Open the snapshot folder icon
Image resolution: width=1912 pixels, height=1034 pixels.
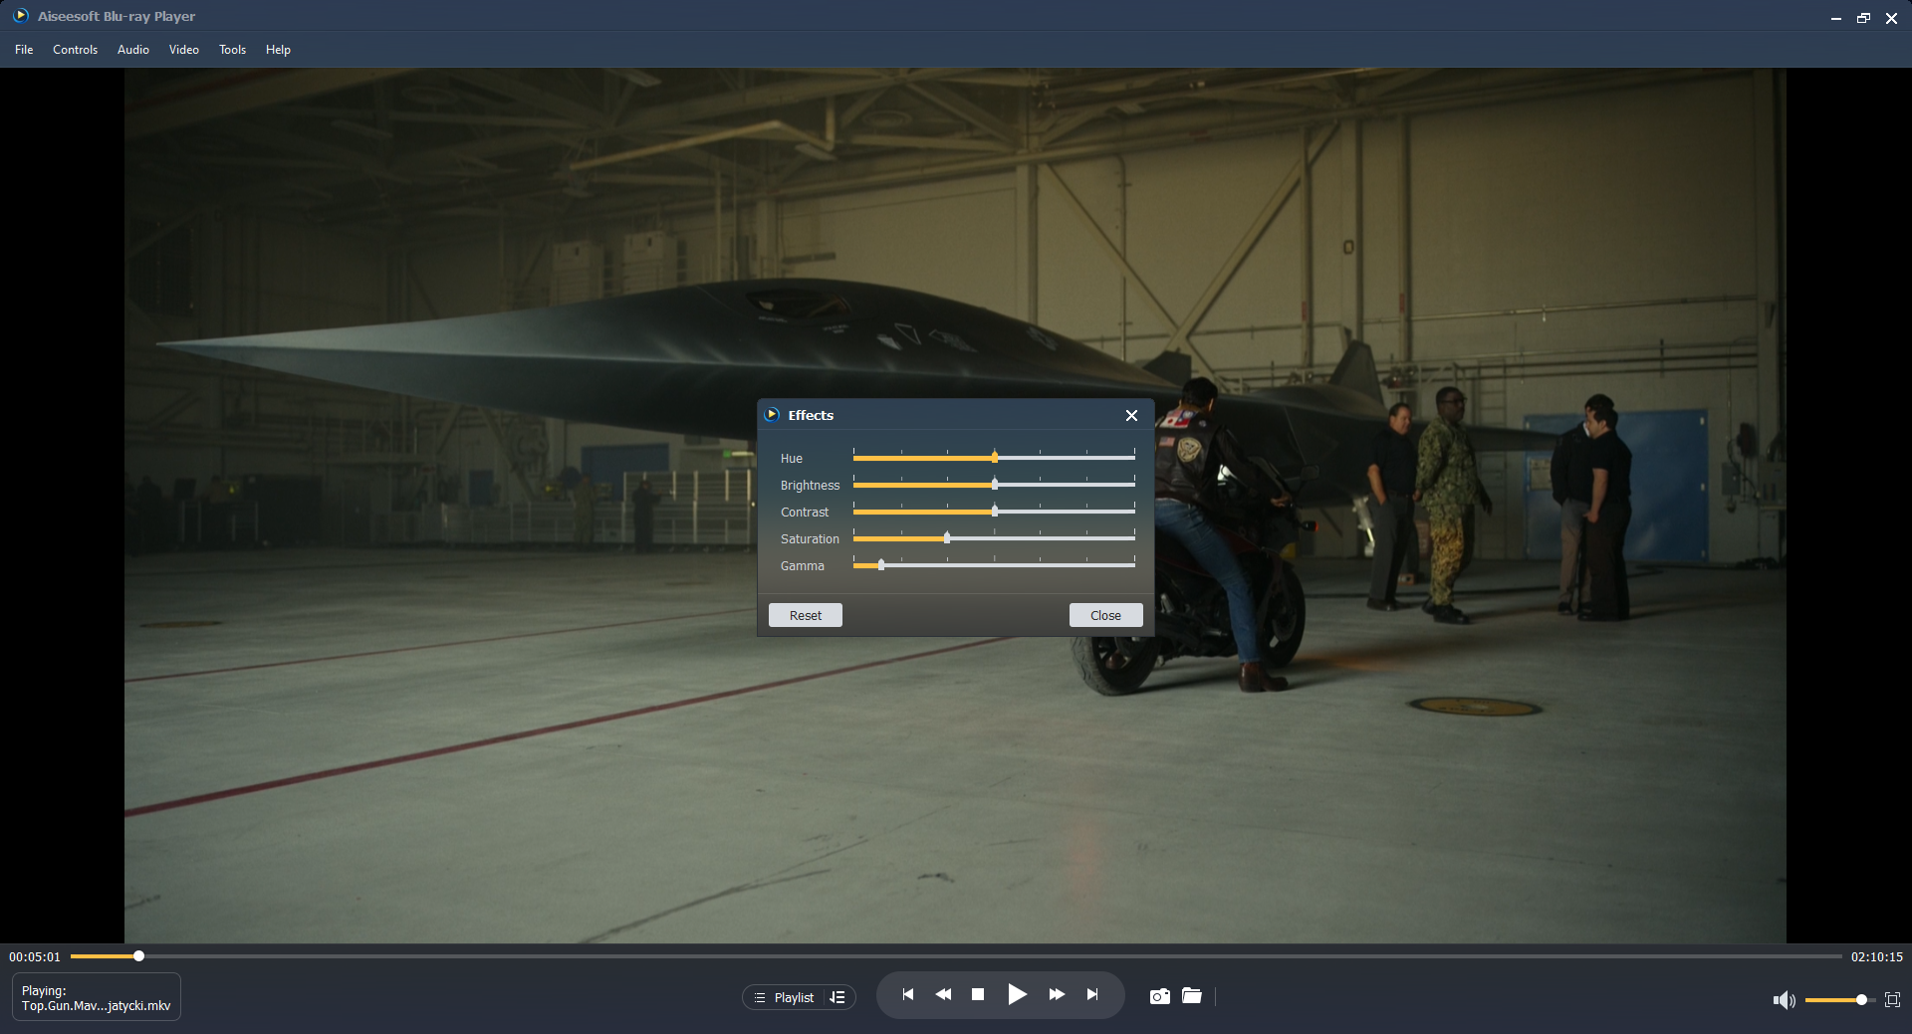click(1192, 995)
